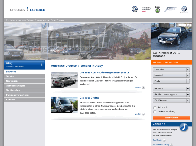The width and height of the screenshot is (196, 146).
Task: Click the Jetzt suchen button
Action: click(171, 118)
